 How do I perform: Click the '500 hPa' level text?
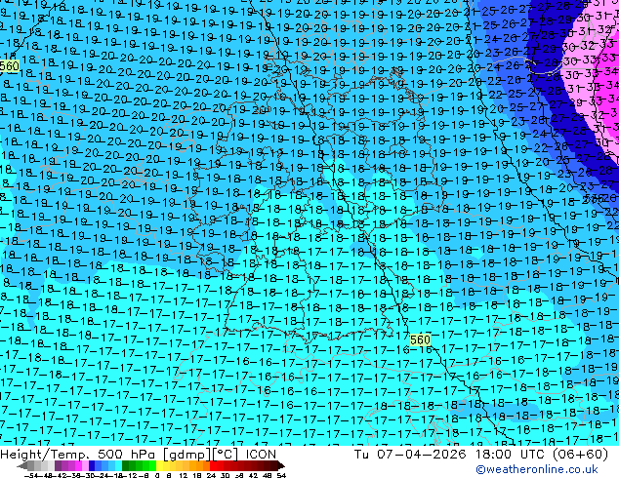pos(126,455)
